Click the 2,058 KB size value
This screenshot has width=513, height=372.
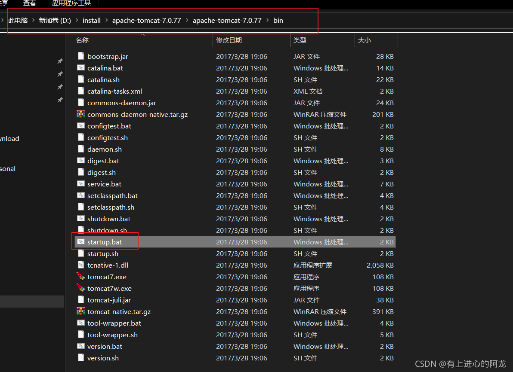[x=380, y=265]
